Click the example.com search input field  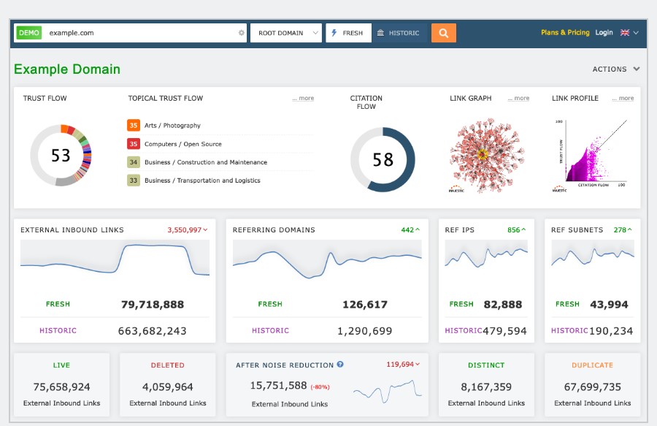(139, 33)
